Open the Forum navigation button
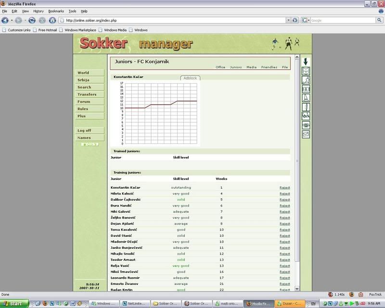The image size is (385, 308). coord(90,102)
